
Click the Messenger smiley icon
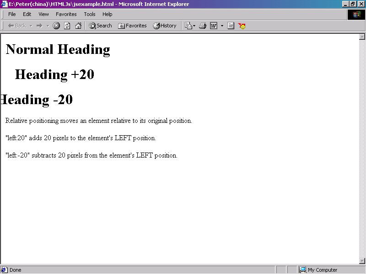(x=242, y=26)
